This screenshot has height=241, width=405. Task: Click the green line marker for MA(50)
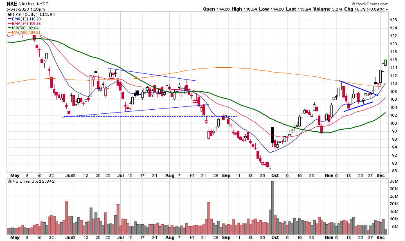[9, 28]
